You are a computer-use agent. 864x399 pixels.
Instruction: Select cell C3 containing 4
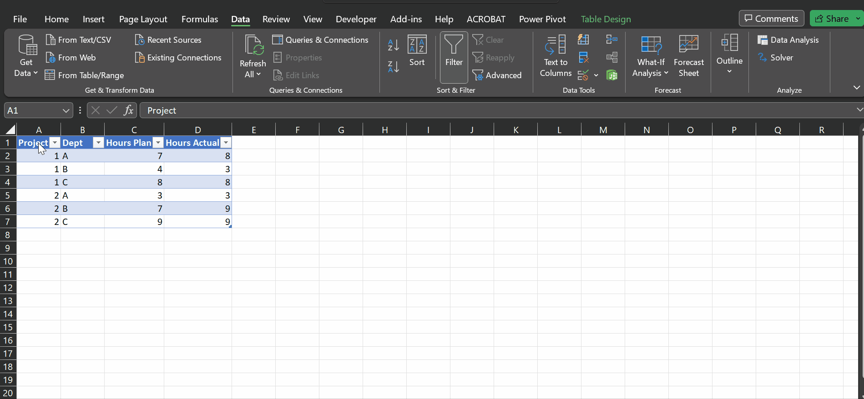[x=134, y=169]
